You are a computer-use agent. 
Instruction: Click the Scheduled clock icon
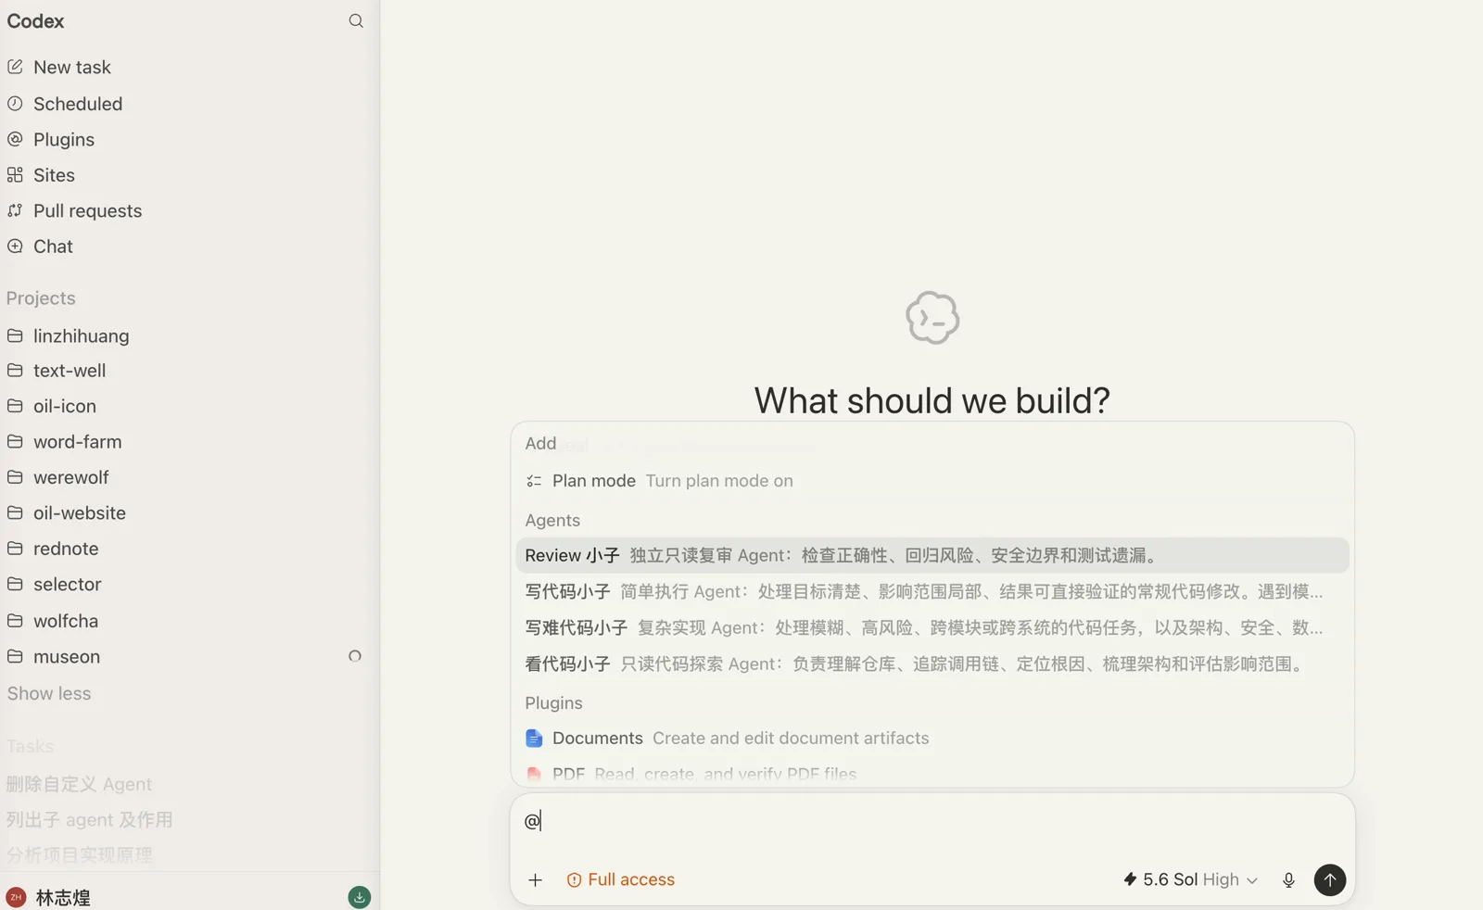15,104
